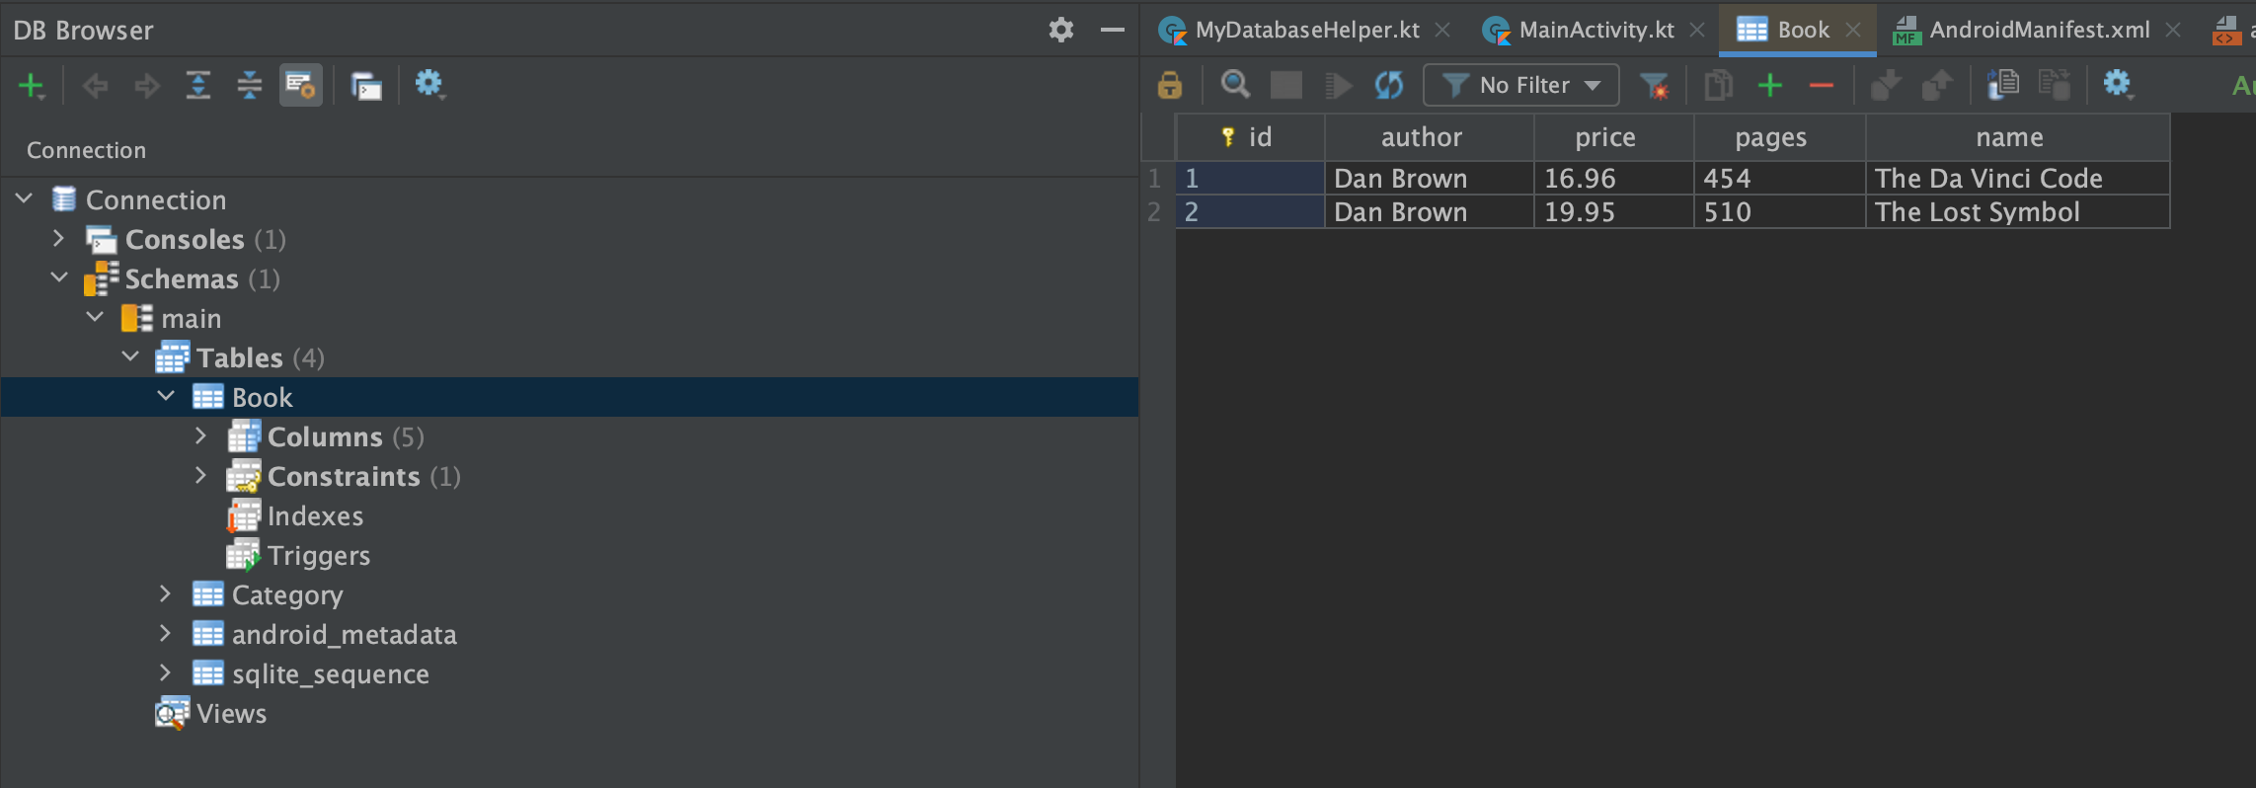Screen dimensions: 2256x788
Task: Click the author column header
Action: (x=1430, y=137)
